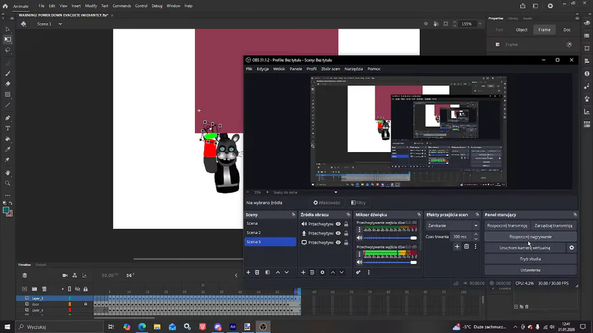Switch to the Object properties tab
Viewport: 593px width, 333px height.
(x=522, y=30)
